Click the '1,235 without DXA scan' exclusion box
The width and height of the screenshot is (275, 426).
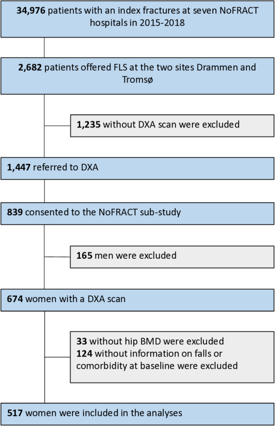[x=172, y=125]
